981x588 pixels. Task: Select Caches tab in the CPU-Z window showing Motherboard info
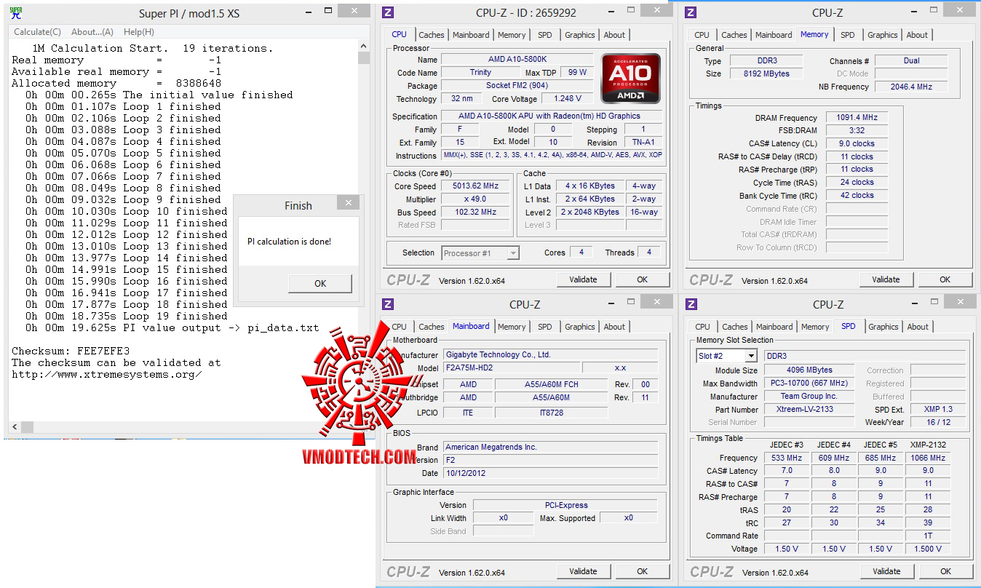pos(432,327)
